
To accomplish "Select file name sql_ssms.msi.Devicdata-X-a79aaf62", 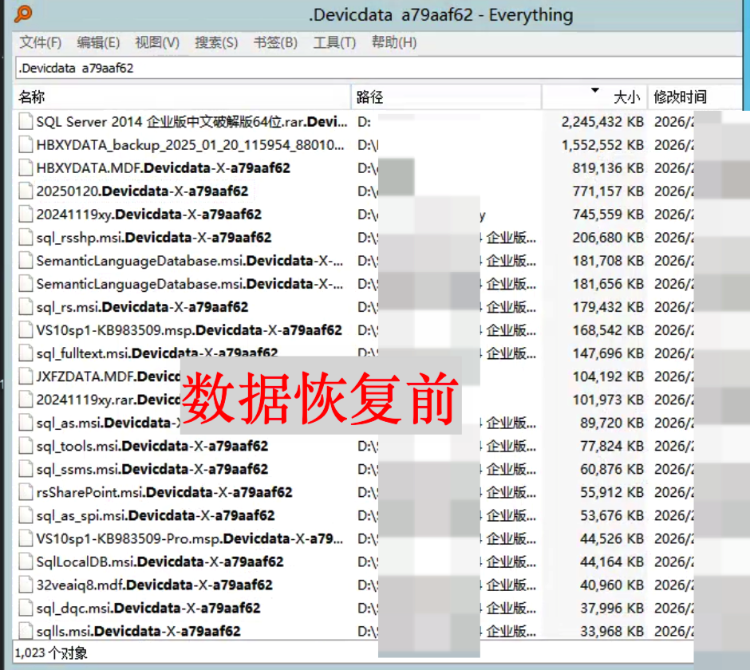I will tap(152, 469).
